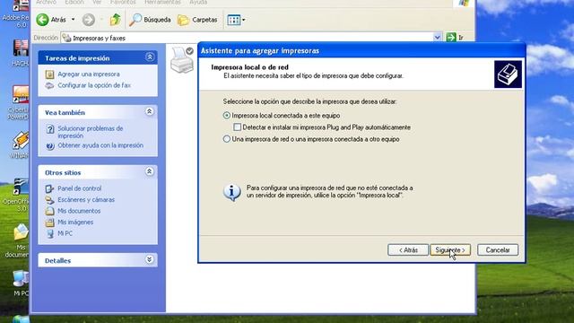Click the Mi PC icon in Otros sitios

[50, 233]
